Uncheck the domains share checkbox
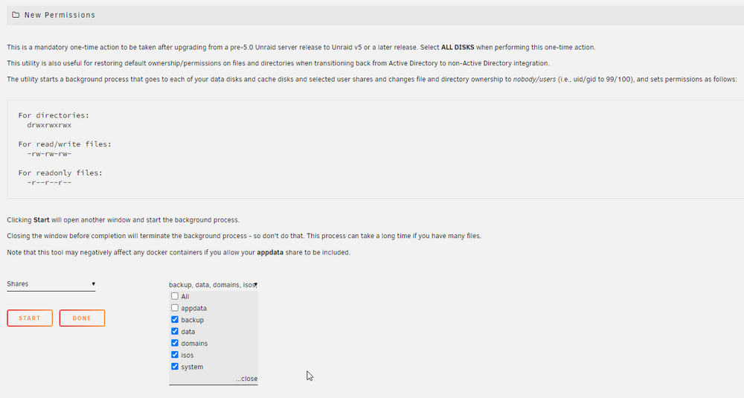This screenshot has height=398, width=744. tap(175, 343)
